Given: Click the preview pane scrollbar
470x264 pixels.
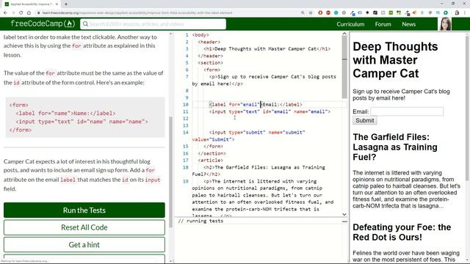Looking at the screenshot, I should coord(467,108).
